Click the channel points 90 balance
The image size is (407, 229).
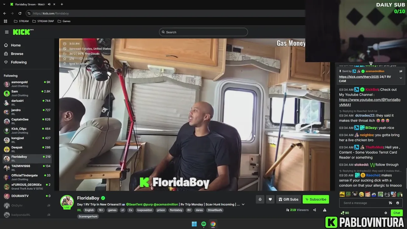pyautogui.click(x=345, y=213)
